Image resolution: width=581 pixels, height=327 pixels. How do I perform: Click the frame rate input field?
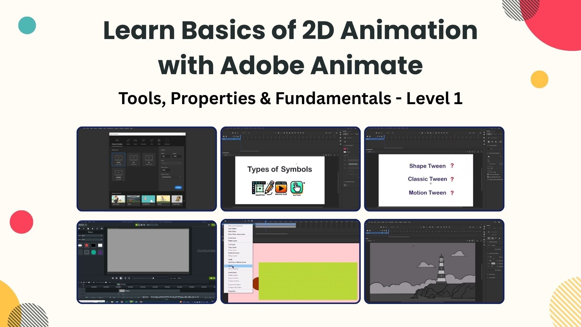pos(166,170)
